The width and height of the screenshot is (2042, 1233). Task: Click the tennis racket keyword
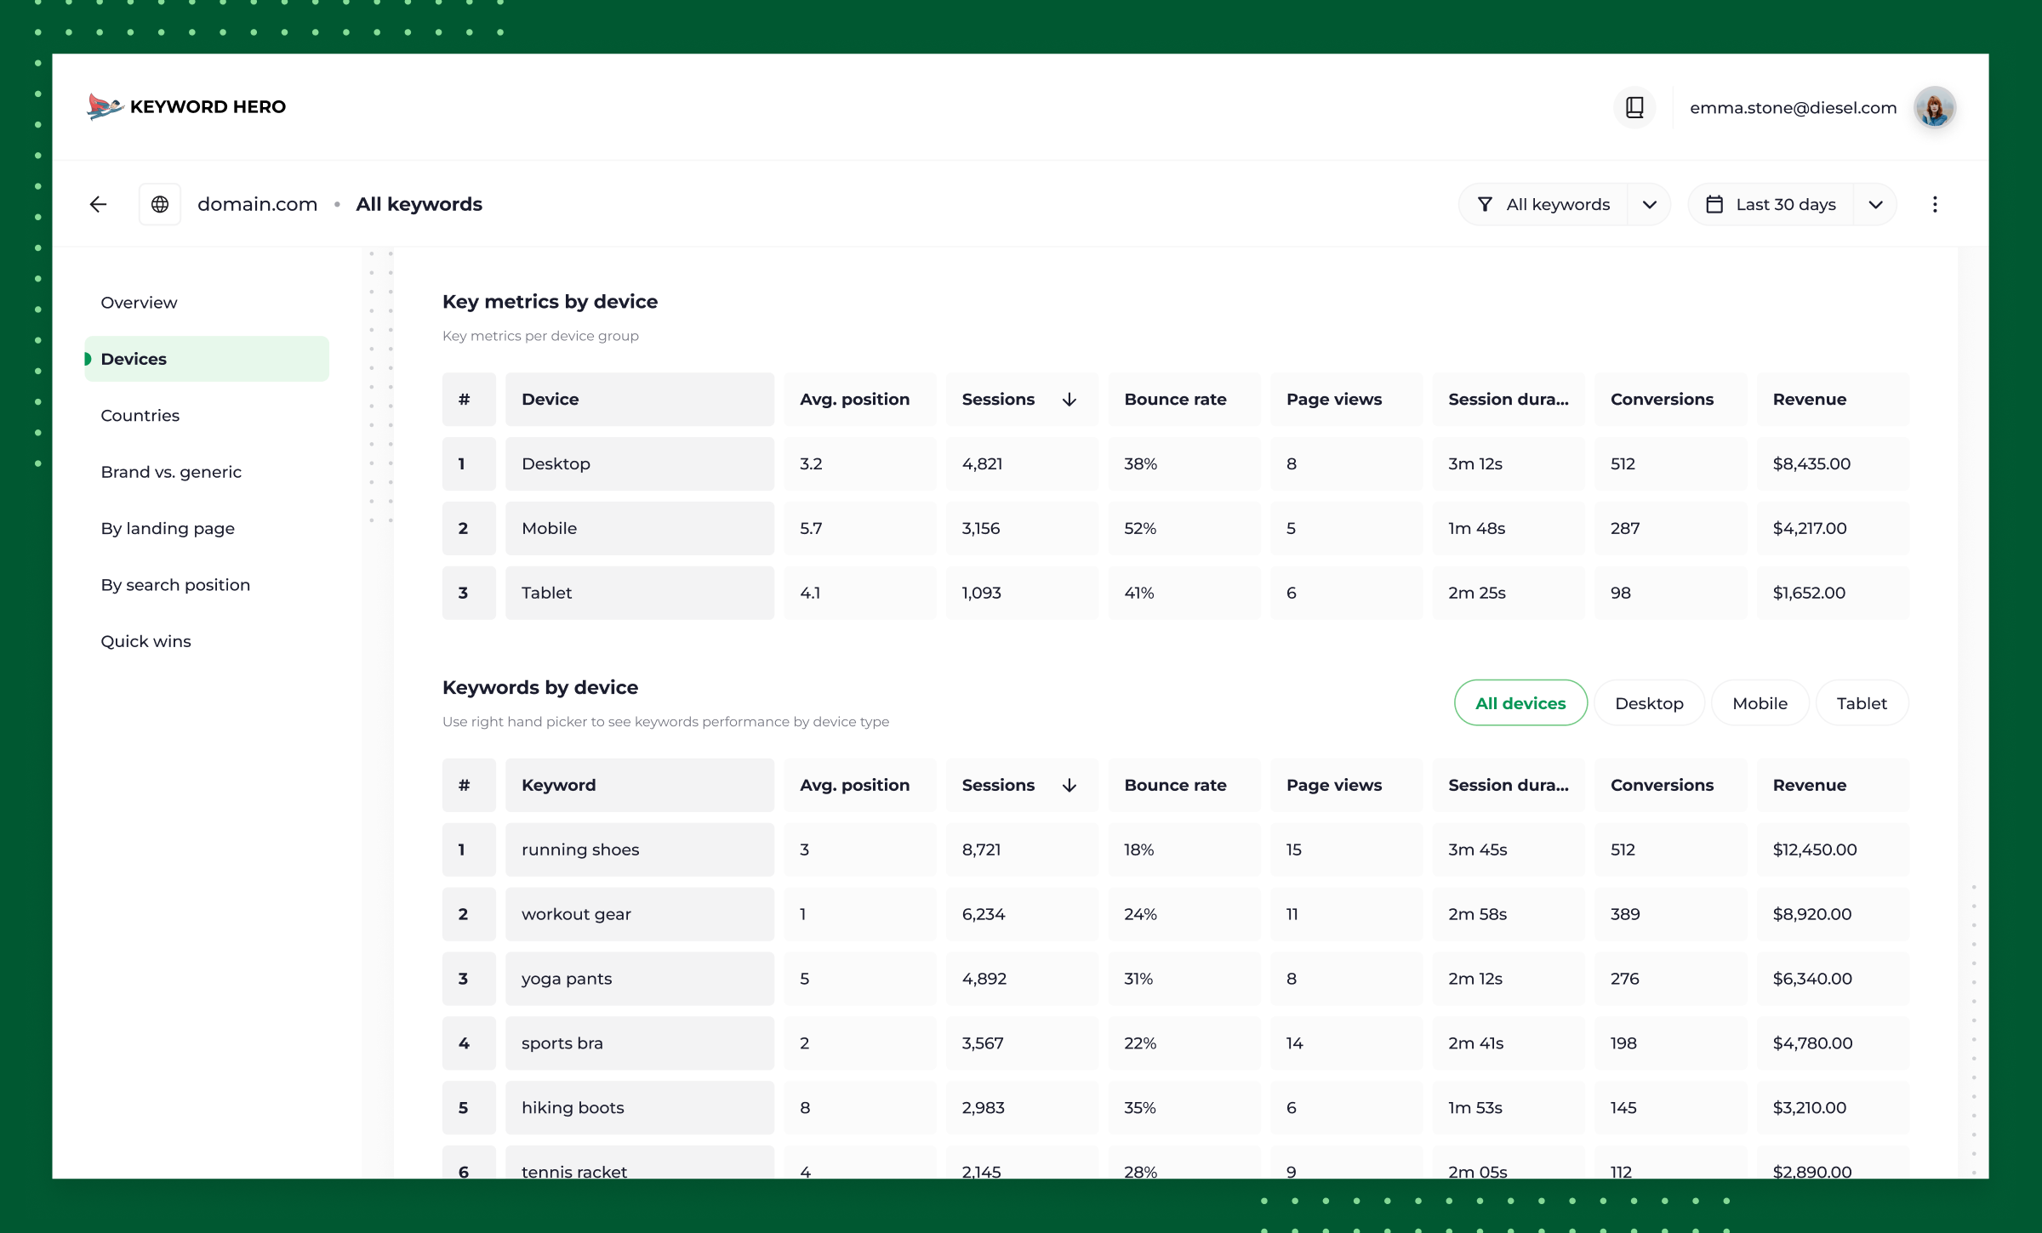[x=640, y=1162]
